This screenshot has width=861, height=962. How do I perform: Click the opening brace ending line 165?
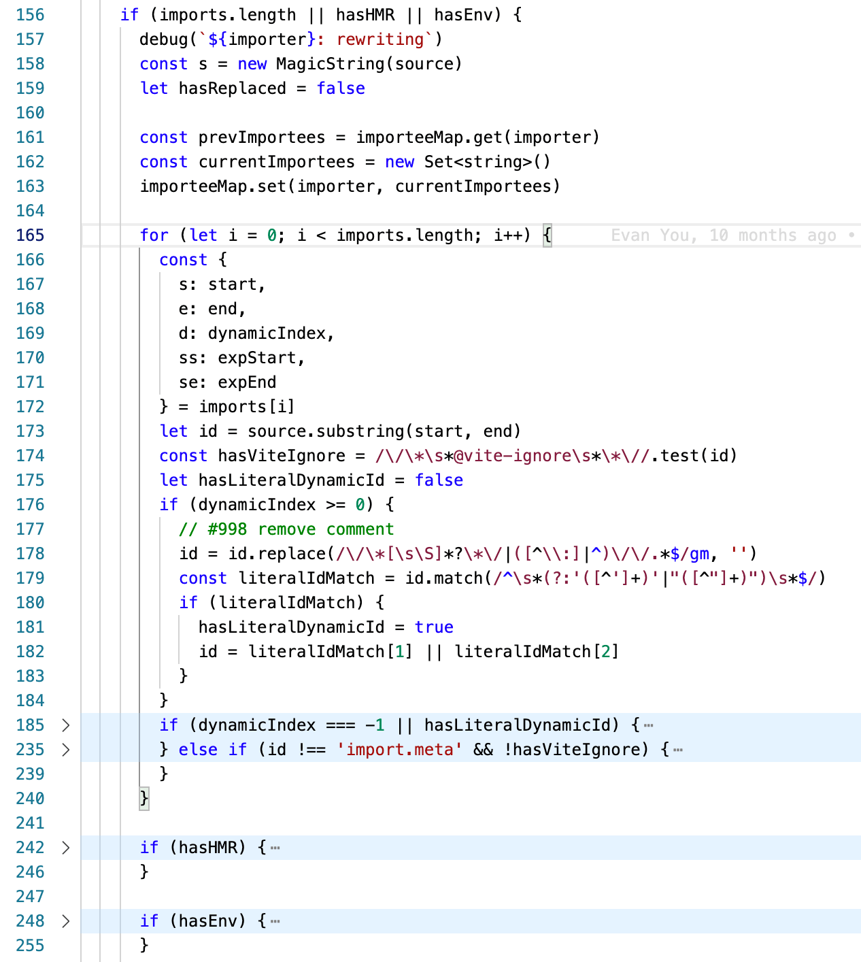pyautogui.click(x=547, y=235)
